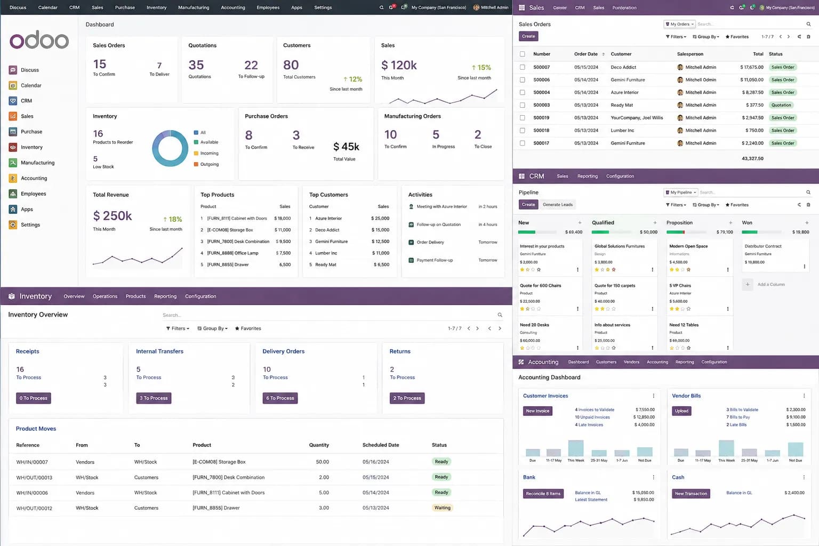Click the Inventory donut chart
Image resolution: width=819 pixels, height=546 pixels.
pos(170,148)
